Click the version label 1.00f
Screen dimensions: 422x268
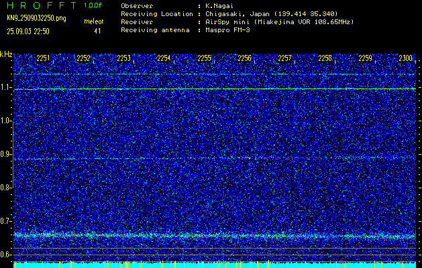(93, 5)
